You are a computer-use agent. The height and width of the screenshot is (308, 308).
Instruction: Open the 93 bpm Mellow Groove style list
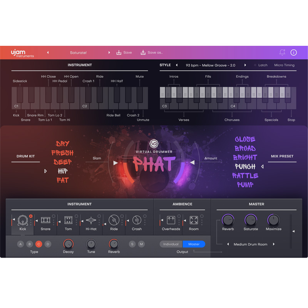pos(211,65)
